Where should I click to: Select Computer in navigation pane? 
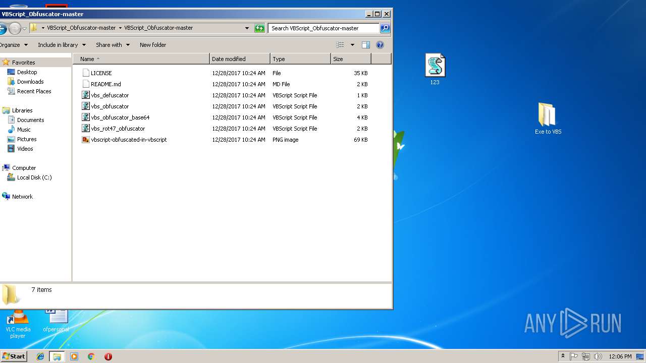click(24, 168)
